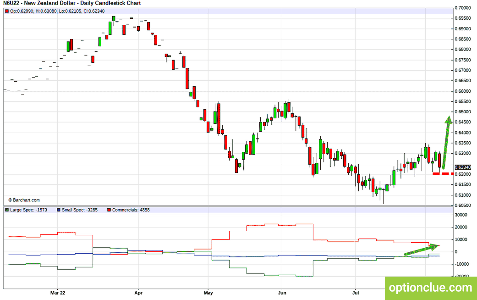Select the Jun date axis label
This screenshot has height=300, width=477.
coord(282,293)
